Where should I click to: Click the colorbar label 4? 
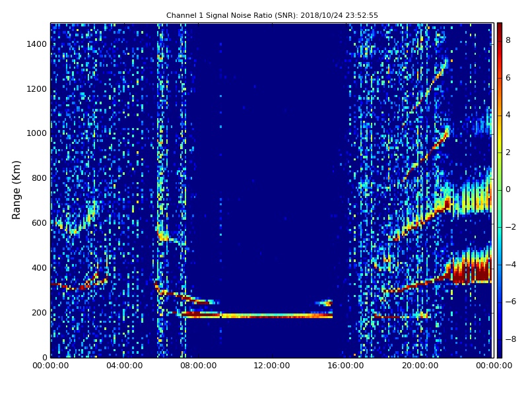point(508,115)
